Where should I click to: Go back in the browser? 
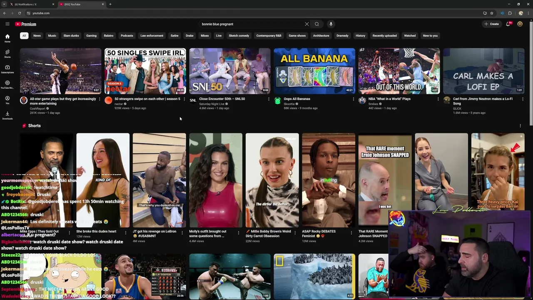(4, 13)
